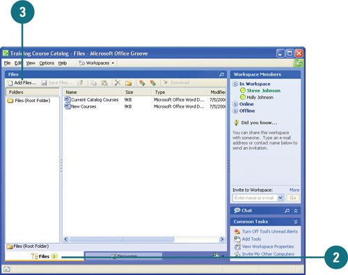The height and width of the screenshot is (275, 348).
Task: Click the rename-file pencil icon
Action: (80, 83)
